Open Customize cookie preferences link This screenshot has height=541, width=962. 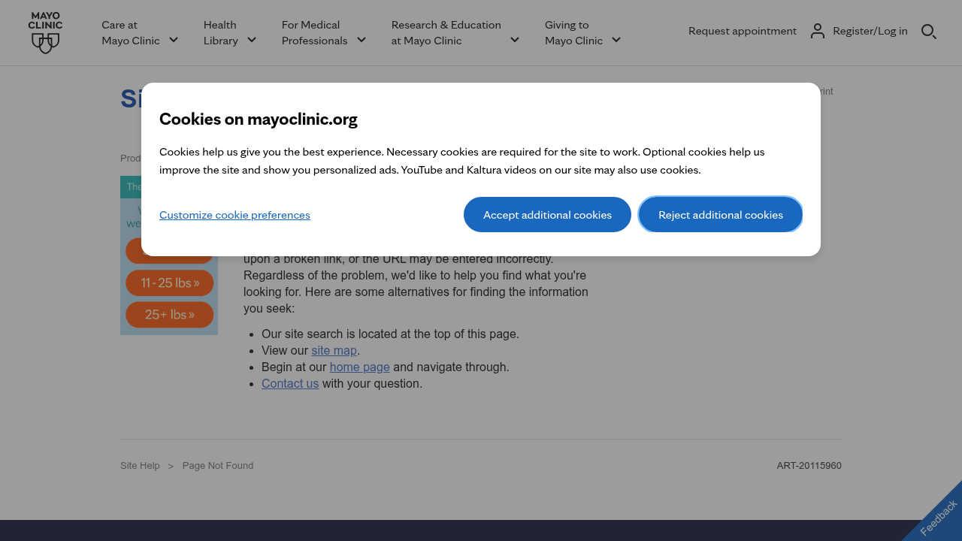pyautogui.click(x=234, y=215)
